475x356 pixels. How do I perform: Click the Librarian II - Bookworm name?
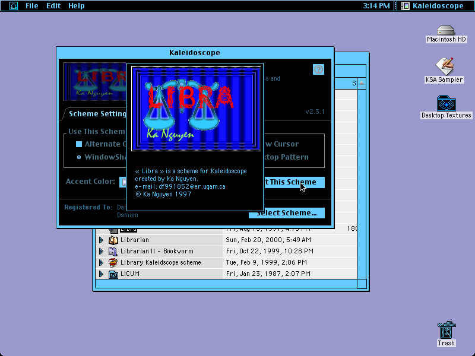click(157, 251)
